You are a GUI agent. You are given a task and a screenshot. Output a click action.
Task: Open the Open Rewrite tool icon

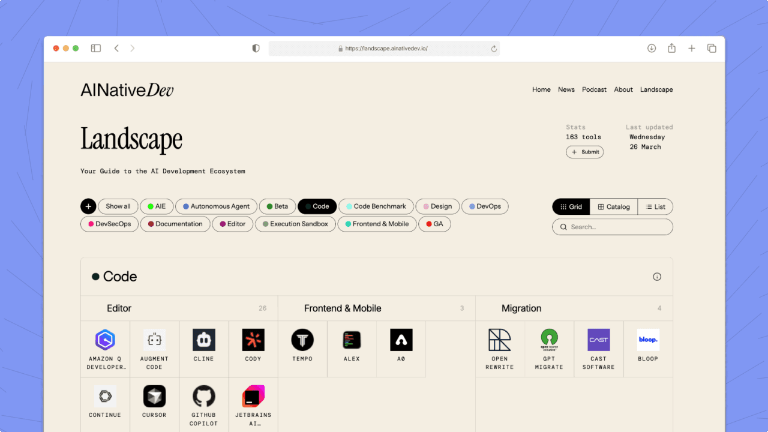click(500, 340)
